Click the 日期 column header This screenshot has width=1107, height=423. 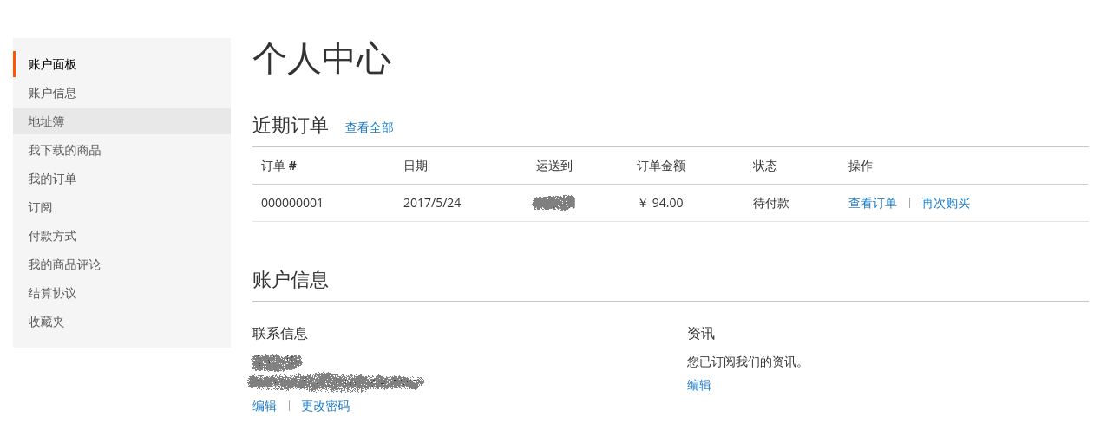(x=416, y=166)
